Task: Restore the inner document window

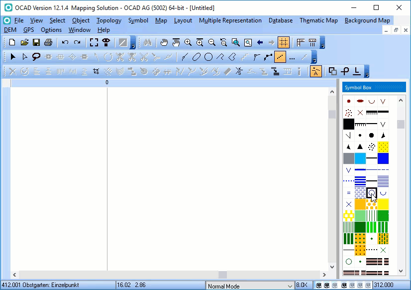Action: tap(396, 30)
